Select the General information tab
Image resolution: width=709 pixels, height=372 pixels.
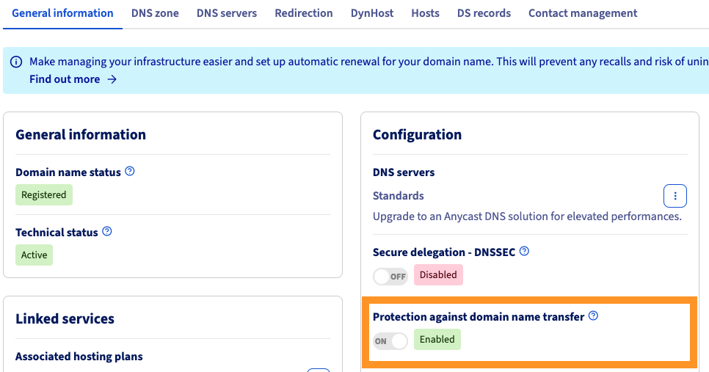[x=62, y=13]
